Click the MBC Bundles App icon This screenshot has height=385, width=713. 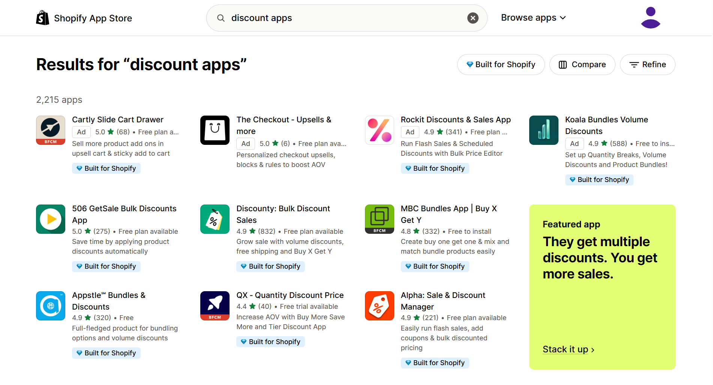(379, 219)
